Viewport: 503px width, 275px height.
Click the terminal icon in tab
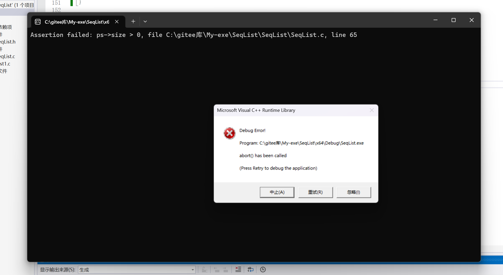click(38, 22)
